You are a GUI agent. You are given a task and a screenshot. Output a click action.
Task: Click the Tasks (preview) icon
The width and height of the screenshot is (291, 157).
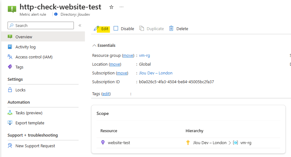coord(10,112)
